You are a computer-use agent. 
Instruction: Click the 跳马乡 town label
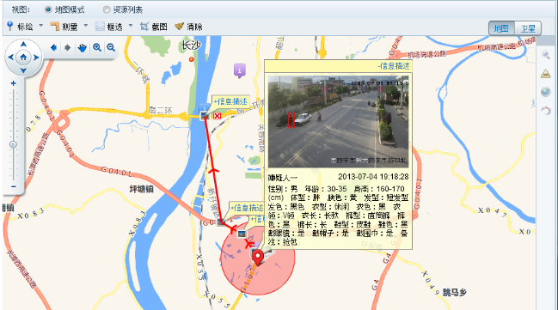(x=455, y=293)
